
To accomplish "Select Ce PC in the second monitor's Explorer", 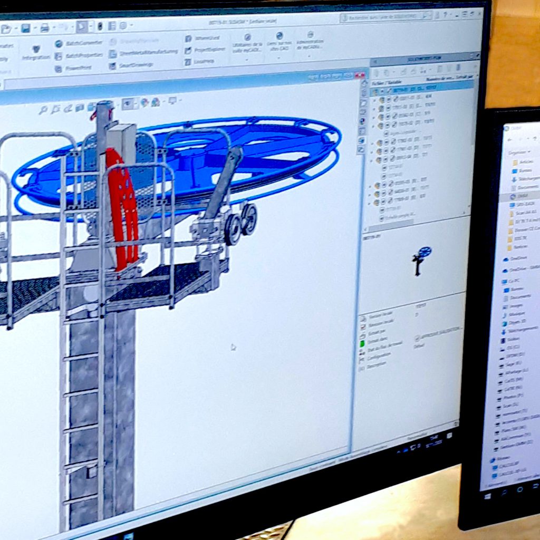I will click(512, 281).
